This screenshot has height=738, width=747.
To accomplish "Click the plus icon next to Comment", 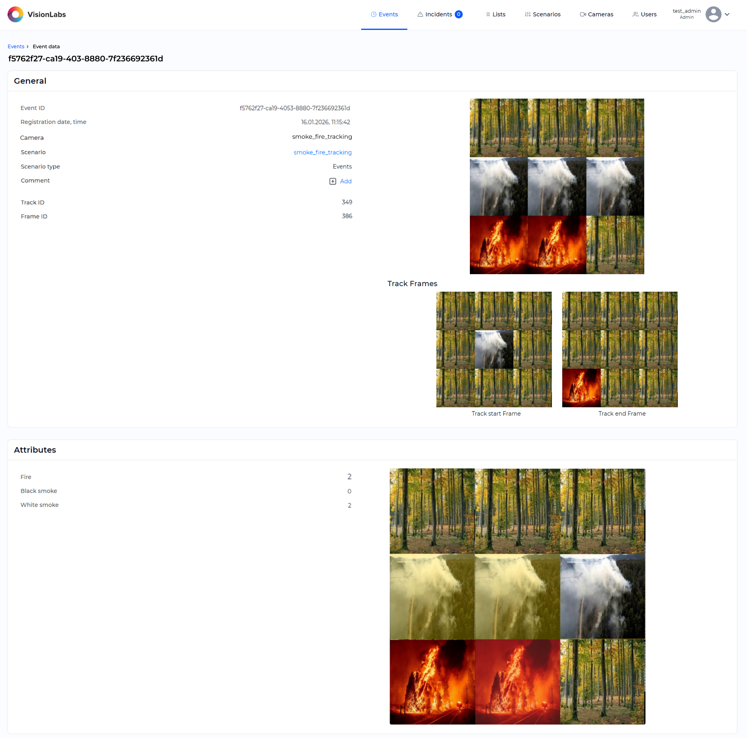I will (332, 181).
